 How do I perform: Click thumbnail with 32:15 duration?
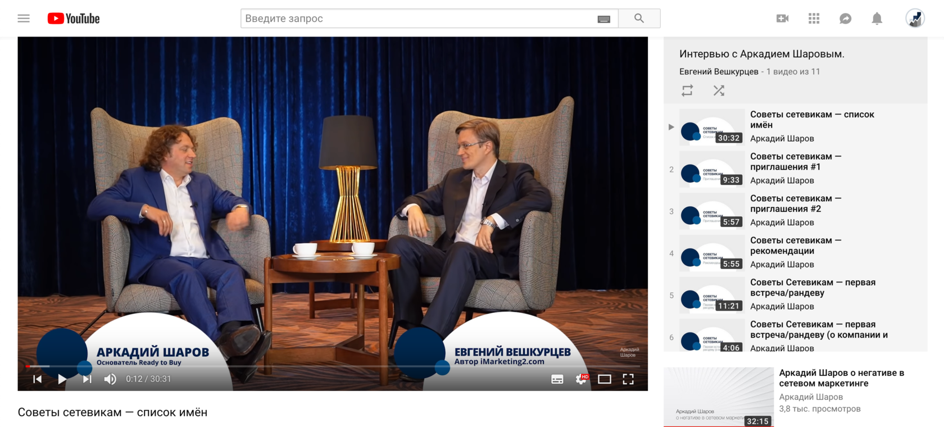point(719,397)
